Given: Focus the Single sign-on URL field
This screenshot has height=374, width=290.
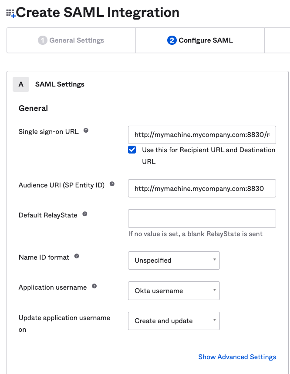Looking at the screenshot, I should [x=202, y=135].
